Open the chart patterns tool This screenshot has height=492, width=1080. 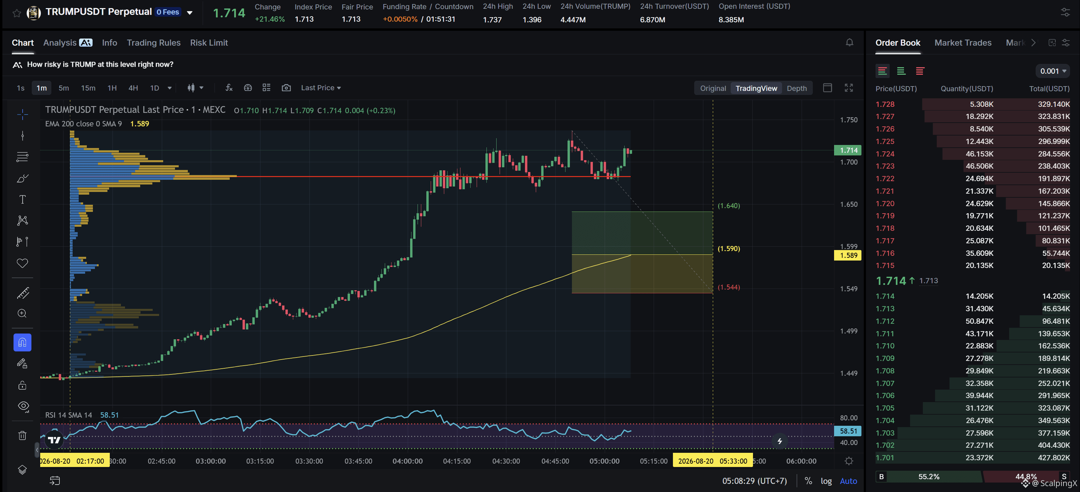[23, 221]
